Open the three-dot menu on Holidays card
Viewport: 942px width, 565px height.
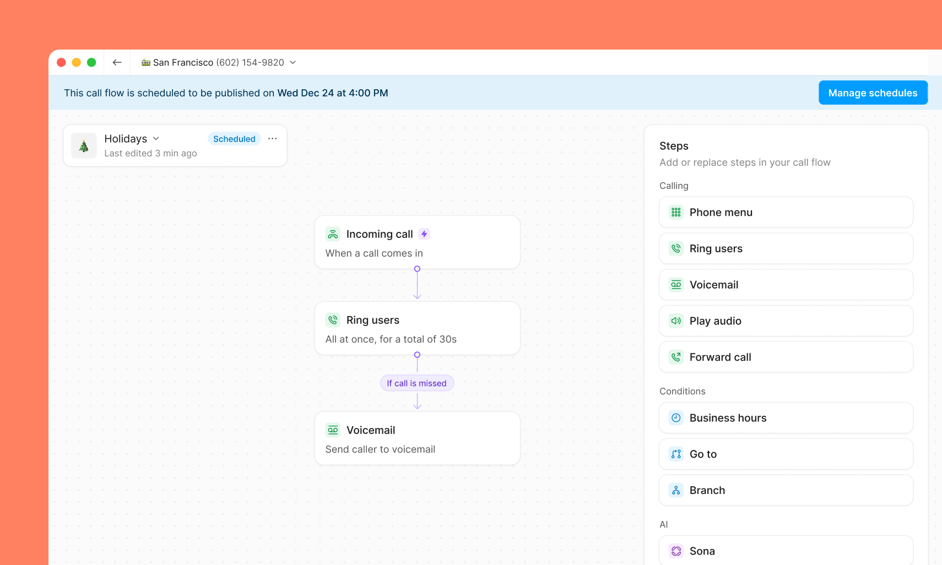[x=272, y=139]
